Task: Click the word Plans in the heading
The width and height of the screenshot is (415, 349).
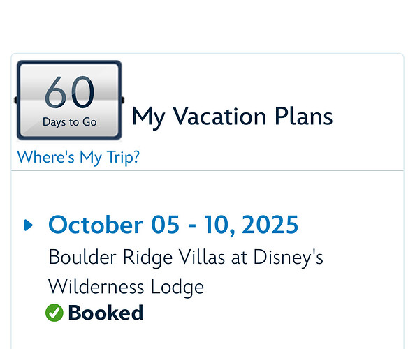Action: point(304,116)
